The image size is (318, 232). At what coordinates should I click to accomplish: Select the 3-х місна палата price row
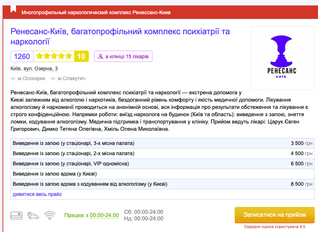(163, 143)
